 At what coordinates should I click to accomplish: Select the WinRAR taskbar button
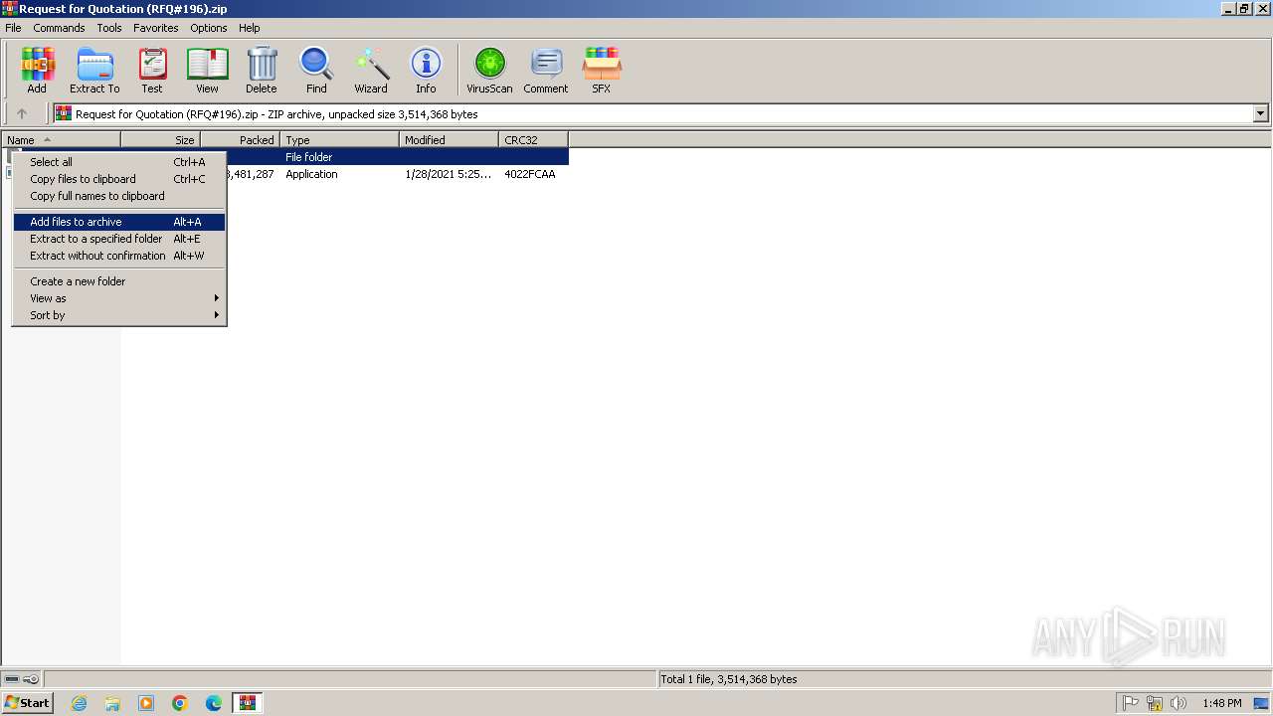[247, 703]
